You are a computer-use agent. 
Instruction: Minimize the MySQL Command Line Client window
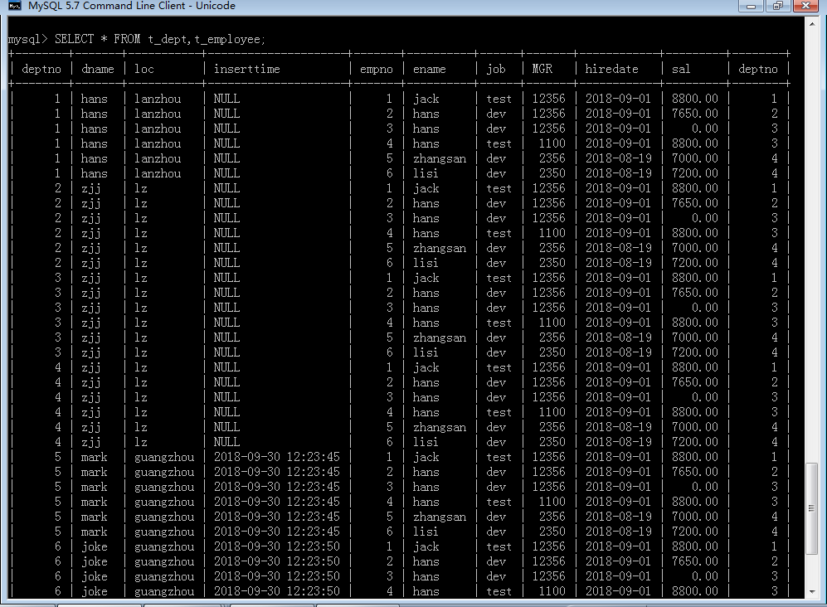click(751, 6)
